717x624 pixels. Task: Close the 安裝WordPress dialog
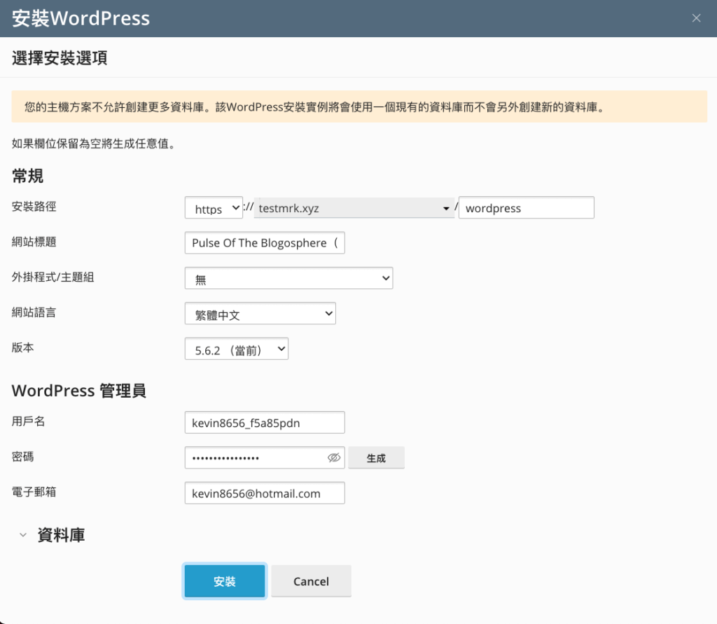[696, 18]
